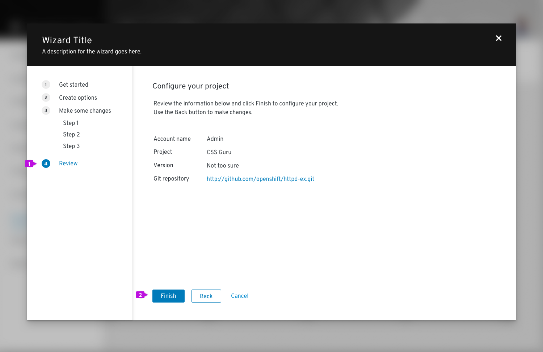Open the httpd-ex.git repository link
The height and width of the screenshot is (352, 543).
click(x=260, y=179)
